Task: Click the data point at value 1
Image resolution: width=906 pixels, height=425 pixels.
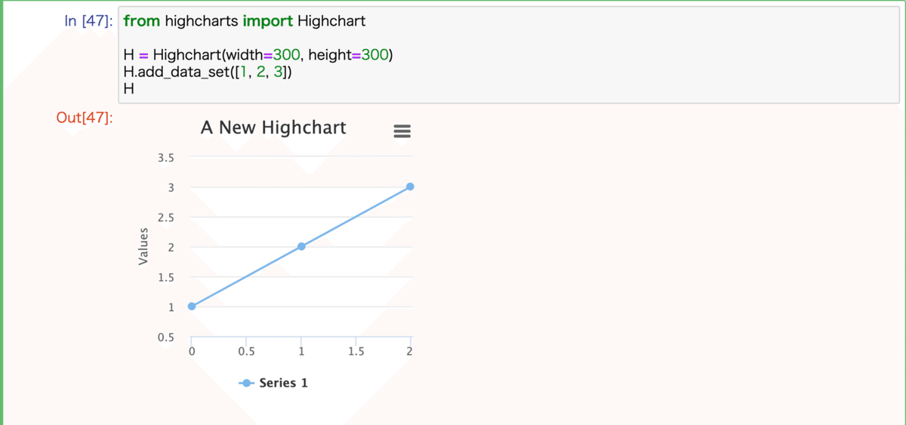Action: pyautogui.click(x=192, y=306)
